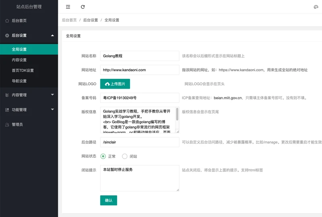Open 导航设置 in the sidebar
The image size is (322, 217).
tap(19, 81)
